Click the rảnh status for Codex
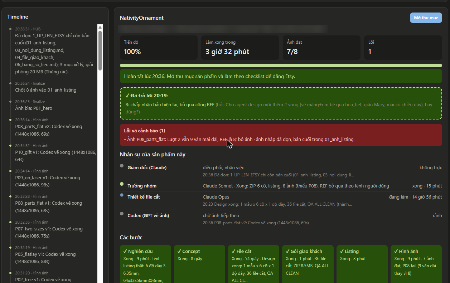The image size is (450, 283). coord(437,215)
